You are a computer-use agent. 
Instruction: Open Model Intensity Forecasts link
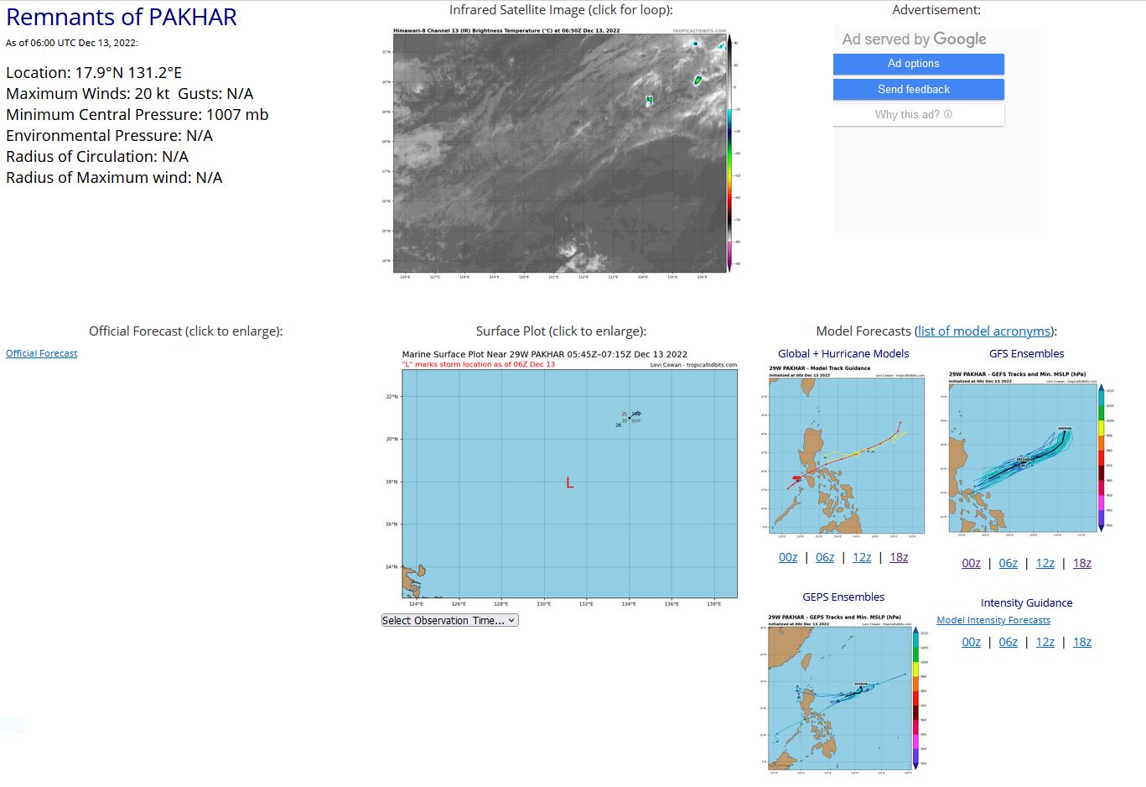[x=993, y=621]
